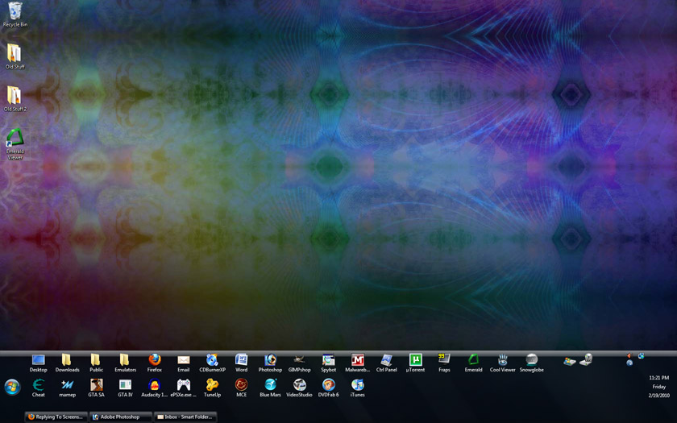
Task: Launch Fraps shortcut
Action: click(444, 363)
